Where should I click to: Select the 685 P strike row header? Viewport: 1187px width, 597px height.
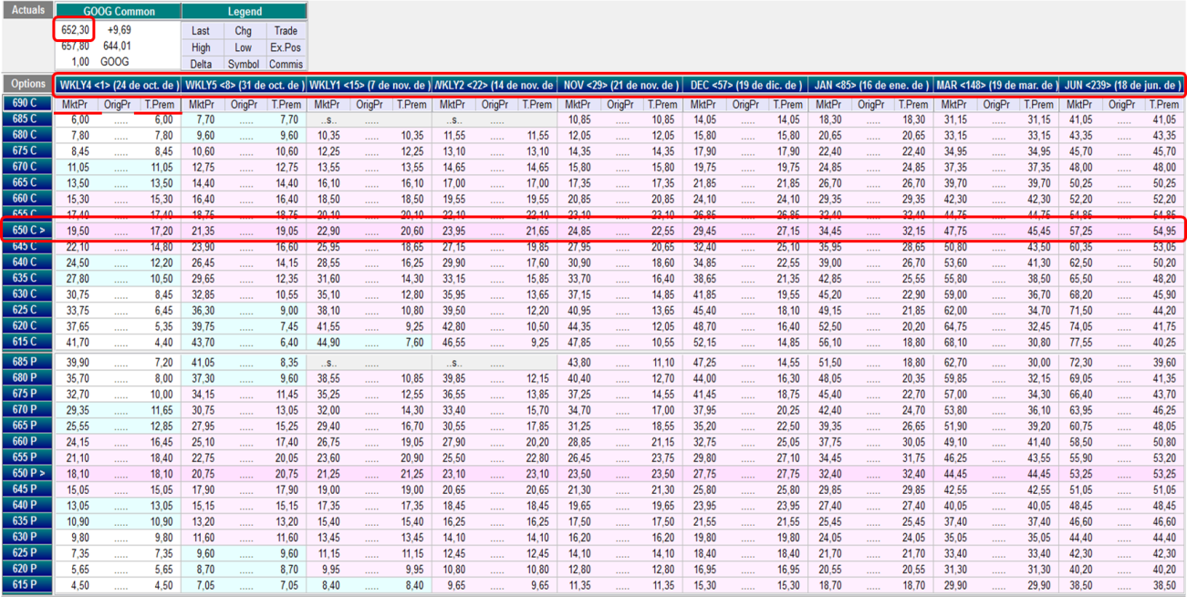tap(26, 363)
